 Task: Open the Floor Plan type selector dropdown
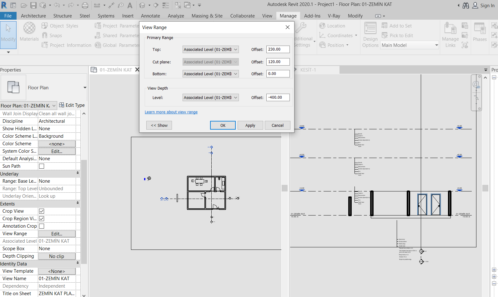[x=85, y=88]
